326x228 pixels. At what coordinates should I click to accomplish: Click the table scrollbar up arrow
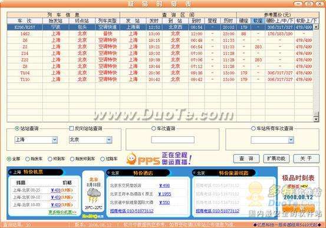316,27
